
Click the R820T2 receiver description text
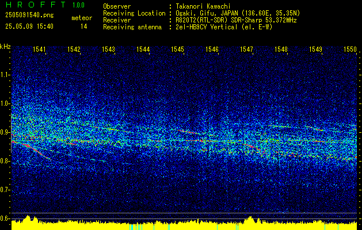click(235, 20)
